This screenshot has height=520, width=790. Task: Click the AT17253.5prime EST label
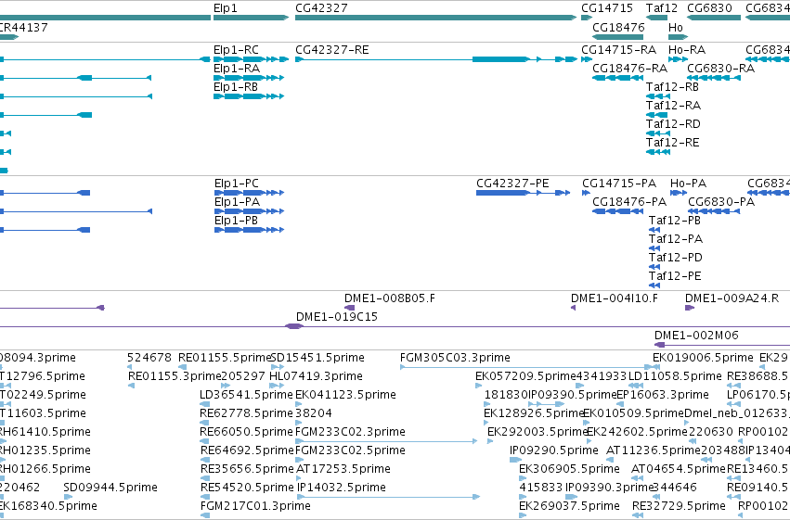(x=343, y=470)
